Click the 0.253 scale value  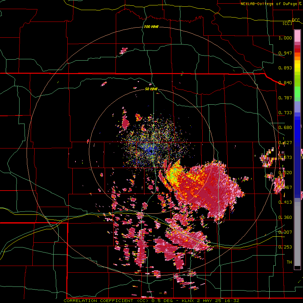(285, 247)
